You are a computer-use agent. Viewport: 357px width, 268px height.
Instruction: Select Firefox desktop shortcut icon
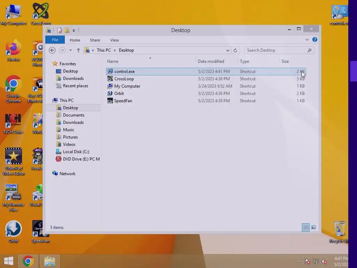13,50
